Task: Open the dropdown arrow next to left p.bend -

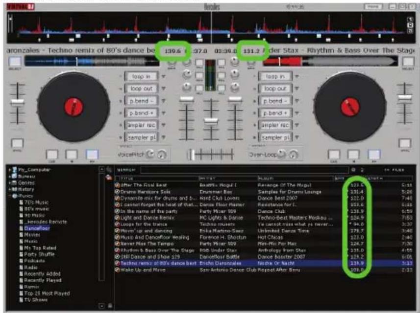Action: [163, 101]
